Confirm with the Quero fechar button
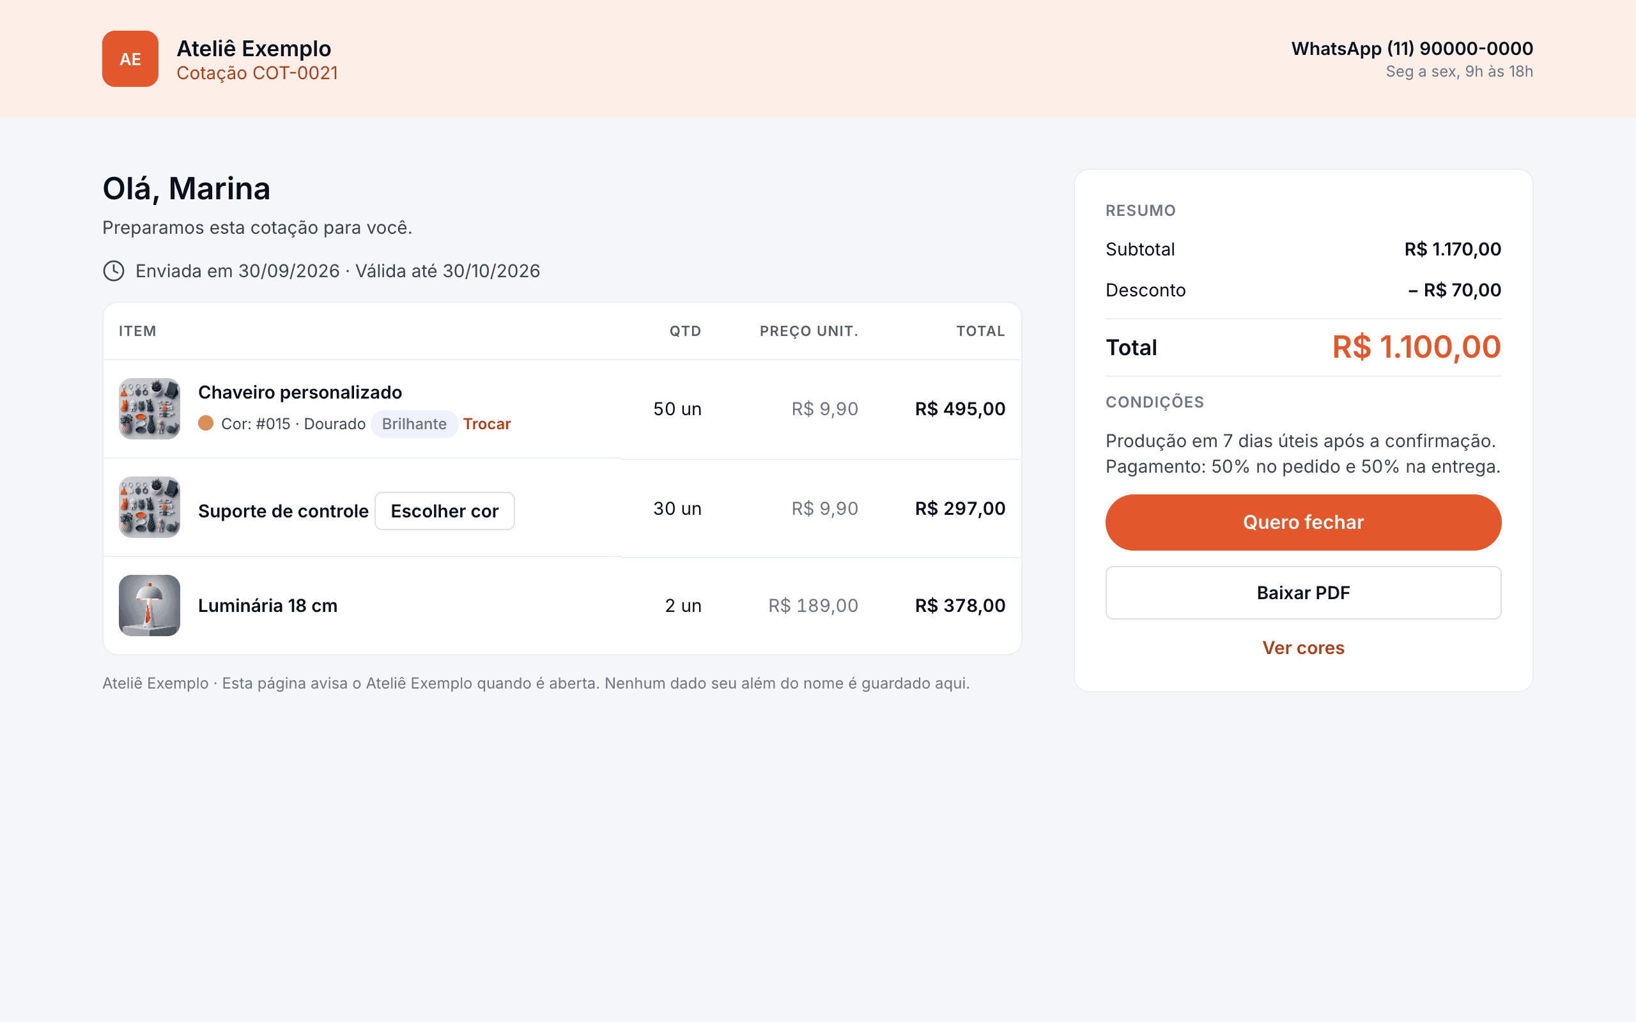 point(1302,522)
